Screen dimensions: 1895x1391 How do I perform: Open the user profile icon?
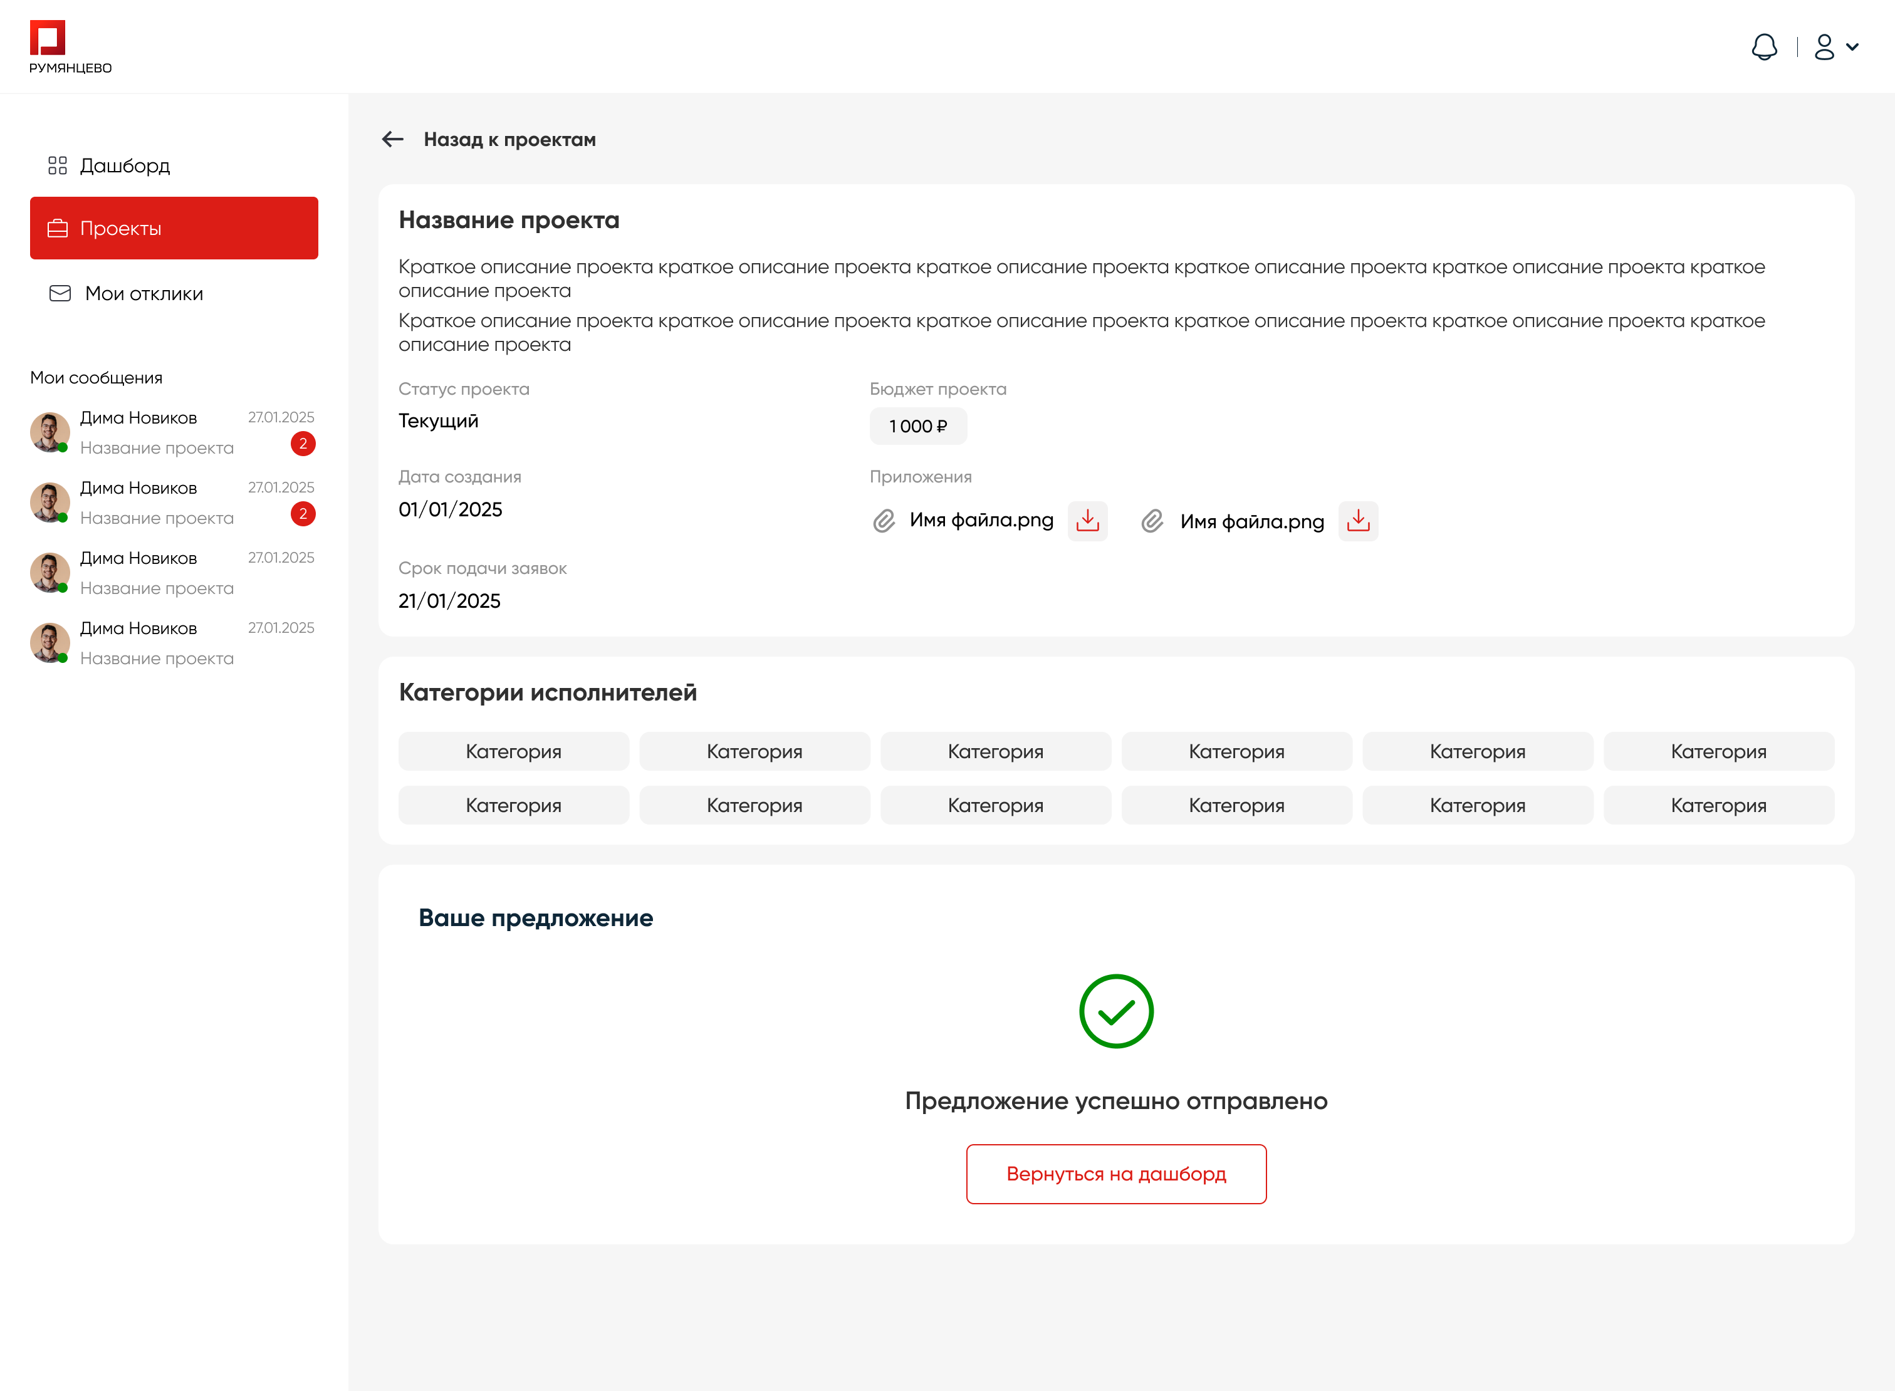[x=1824, y=47]
